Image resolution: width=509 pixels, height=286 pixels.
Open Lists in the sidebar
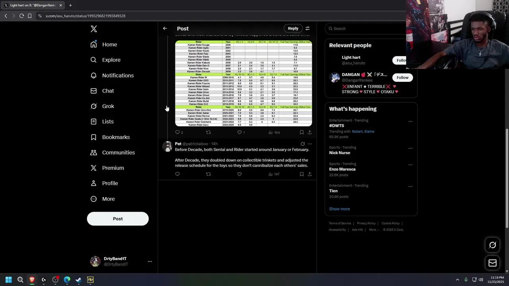(x=102, y=122)
